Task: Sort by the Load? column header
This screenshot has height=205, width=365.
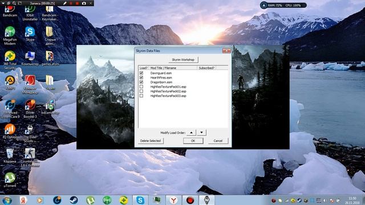Action: tap(144, 68)
